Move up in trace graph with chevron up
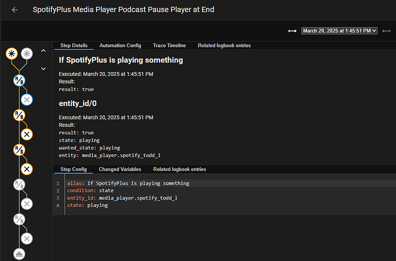The width and height of the screenshot is (396, 261). pyautogui.click(x=44, y=50)
